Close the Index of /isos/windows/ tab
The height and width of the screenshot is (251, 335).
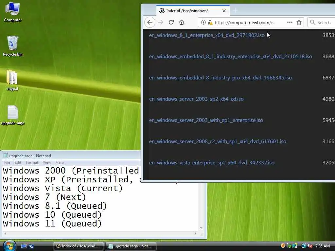point(224,11)
